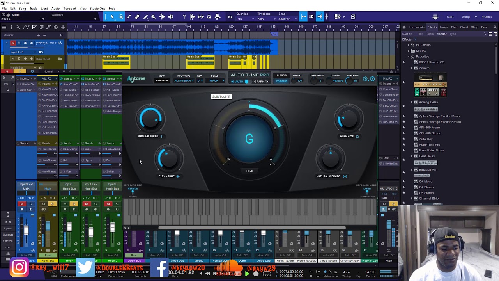This screenshot has width=499, height=281.
Task: Open the video player toolbar icon
Action: pos(353,17)
